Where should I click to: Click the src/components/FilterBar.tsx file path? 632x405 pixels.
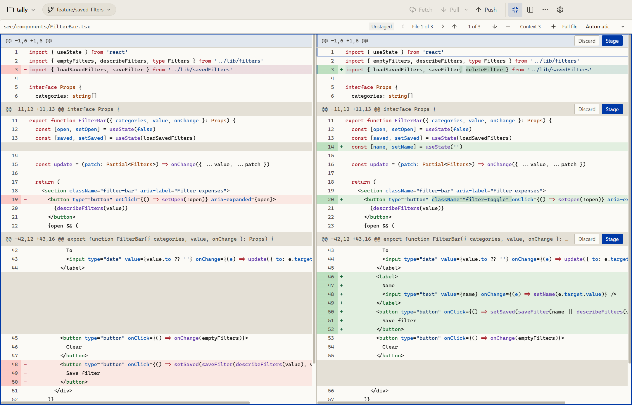47,27
